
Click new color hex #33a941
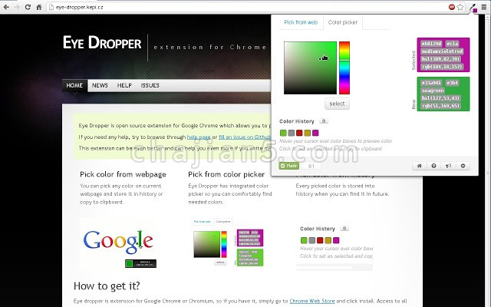pyautogui.click(x=431, y=83)
